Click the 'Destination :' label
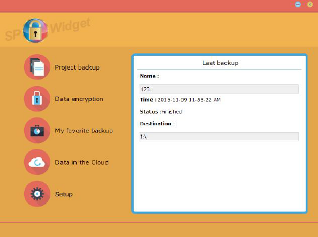Viewport: 318px width, 237px height. [157, 124]
